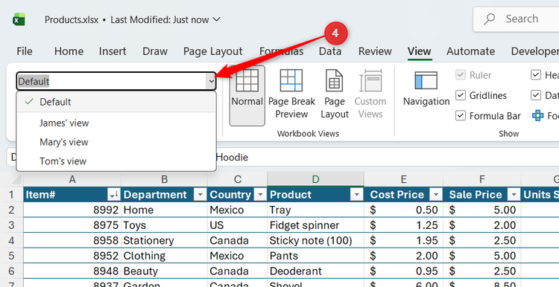The width and height of the screenshot is (559, 287).
Task: Open Item# column filter dropdown
Action: coord(114,195)
